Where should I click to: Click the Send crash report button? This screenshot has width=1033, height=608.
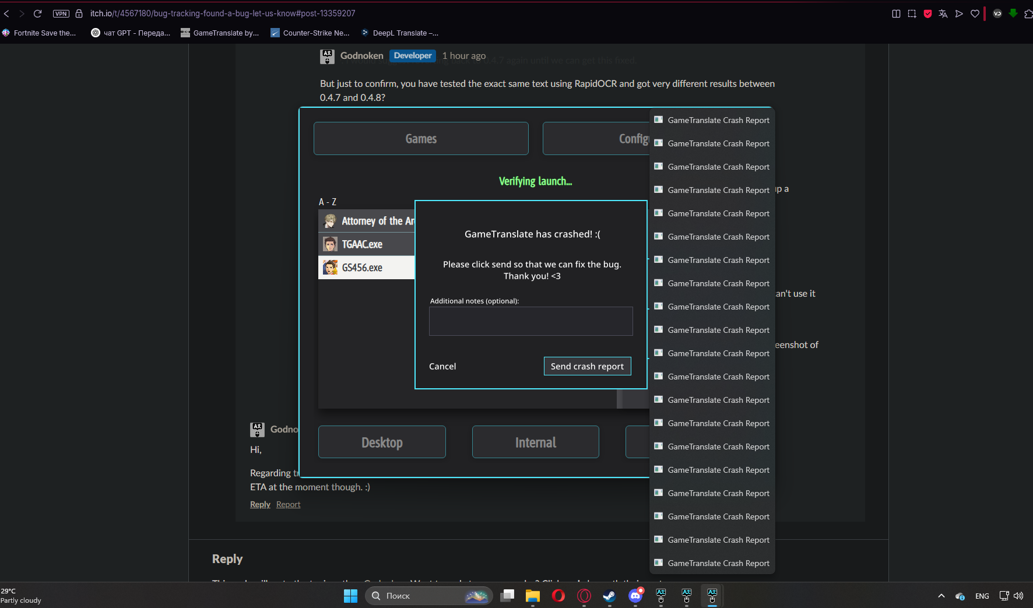[x=587, y=366]
